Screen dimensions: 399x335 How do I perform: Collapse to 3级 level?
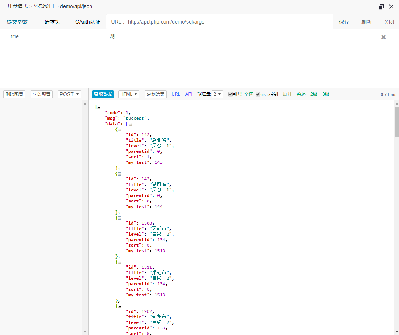click(326, 94)
